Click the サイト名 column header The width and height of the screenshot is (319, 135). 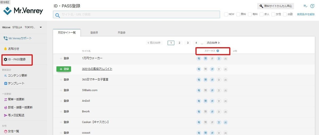click(86, 51)
